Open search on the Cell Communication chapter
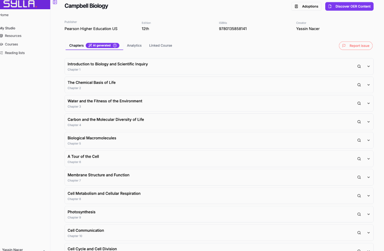Image resolution: width=384 pixels, height=251 pixels. (359, 233)
